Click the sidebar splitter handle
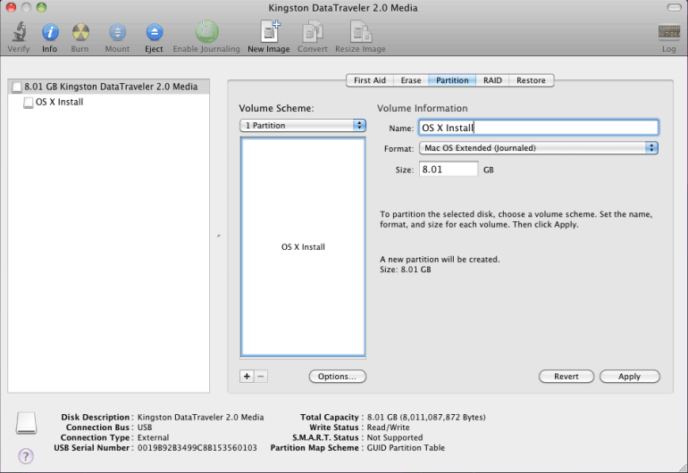 pyautogui.click(x=219, y=236)
